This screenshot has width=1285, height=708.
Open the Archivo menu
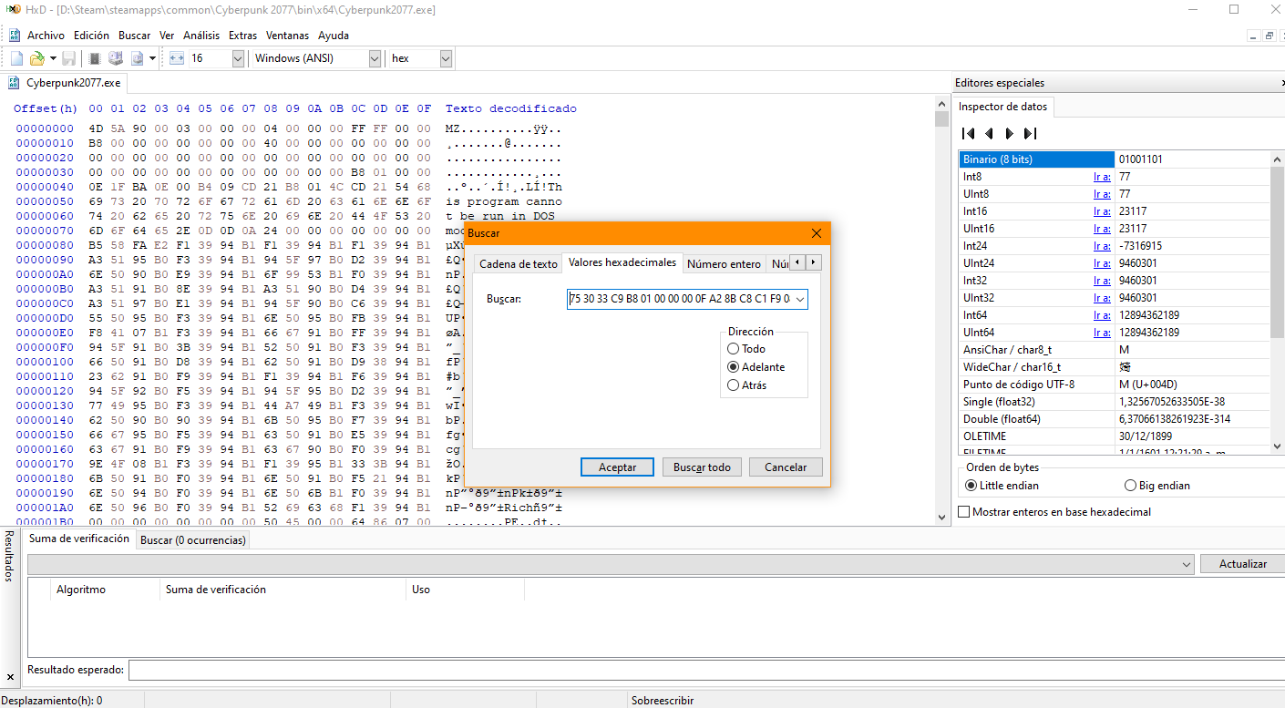(x=46, y=36)
